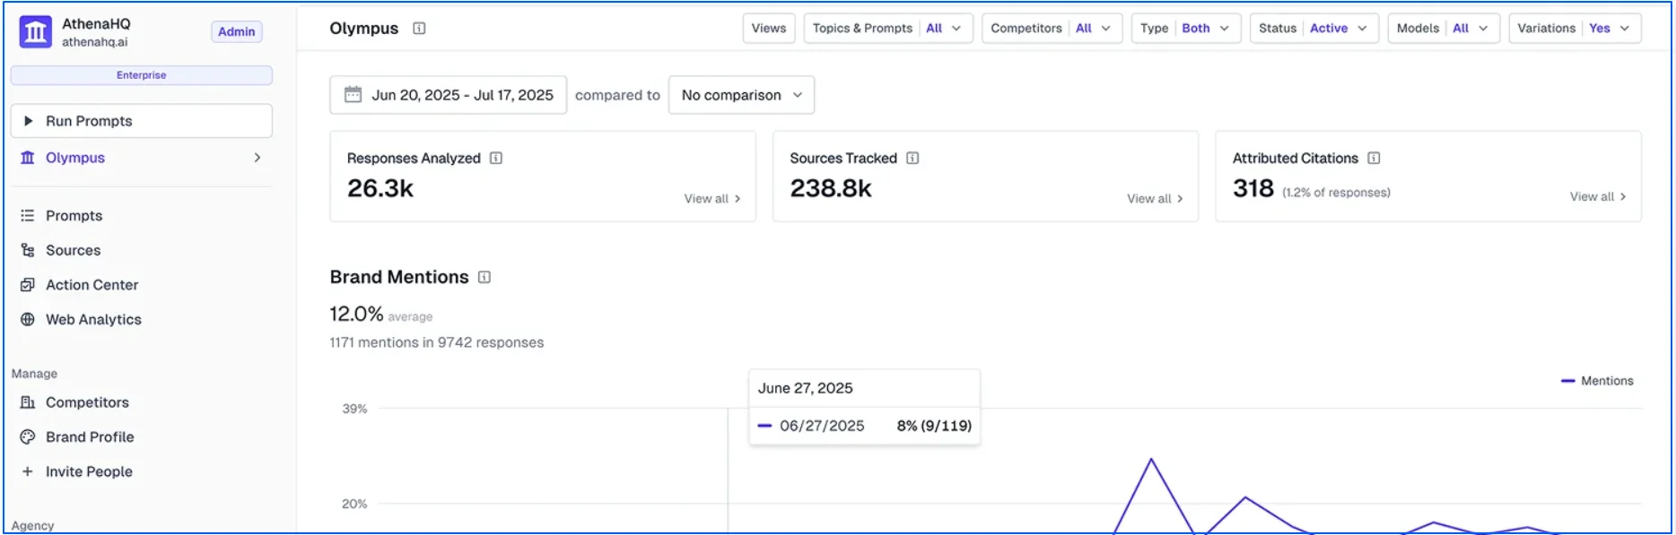
Task: Click the Views button
Action: click(769, 29)
